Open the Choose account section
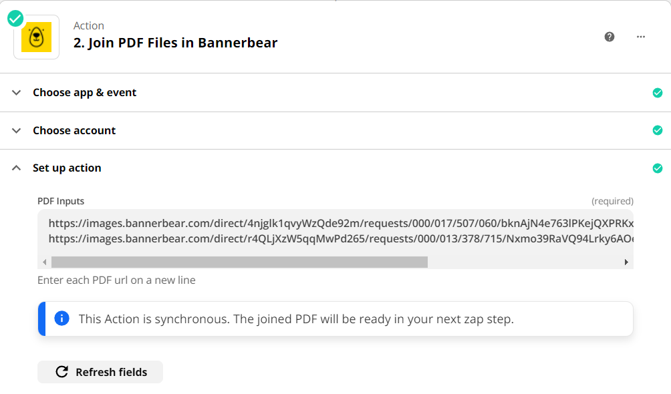Image resolution: width=671 pixels, height=394 pixels. tap(74, 131)
